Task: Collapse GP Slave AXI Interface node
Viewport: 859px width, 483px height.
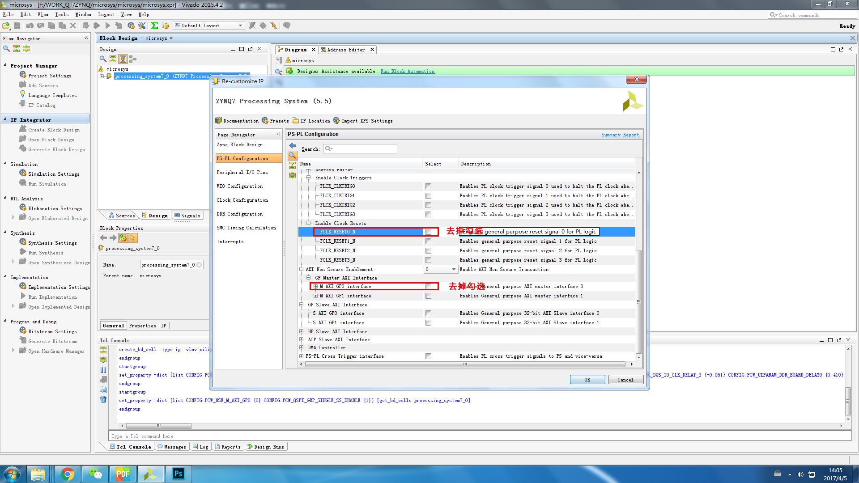Action: click(x=301, y=305)
